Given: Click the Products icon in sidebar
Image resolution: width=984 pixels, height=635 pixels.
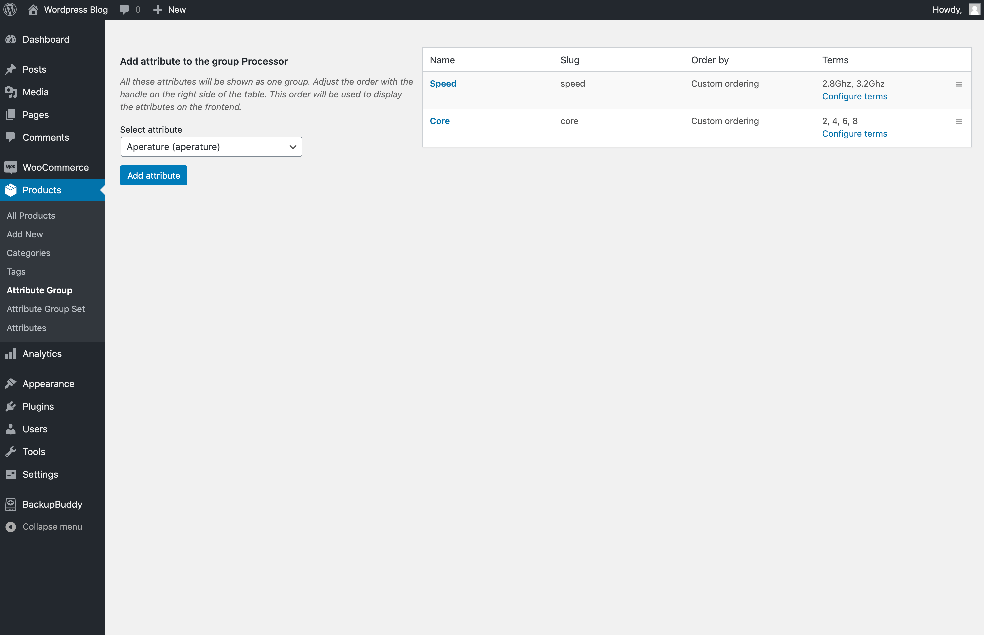Looking at the screenshot, I should click(11, 190).
